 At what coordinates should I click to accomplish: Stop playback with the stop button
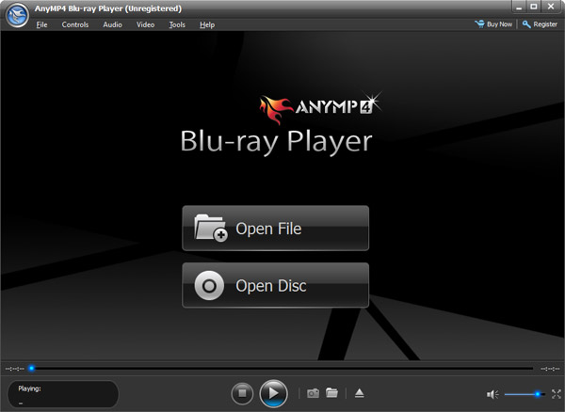pyautogui.click(x=242, y=393)
